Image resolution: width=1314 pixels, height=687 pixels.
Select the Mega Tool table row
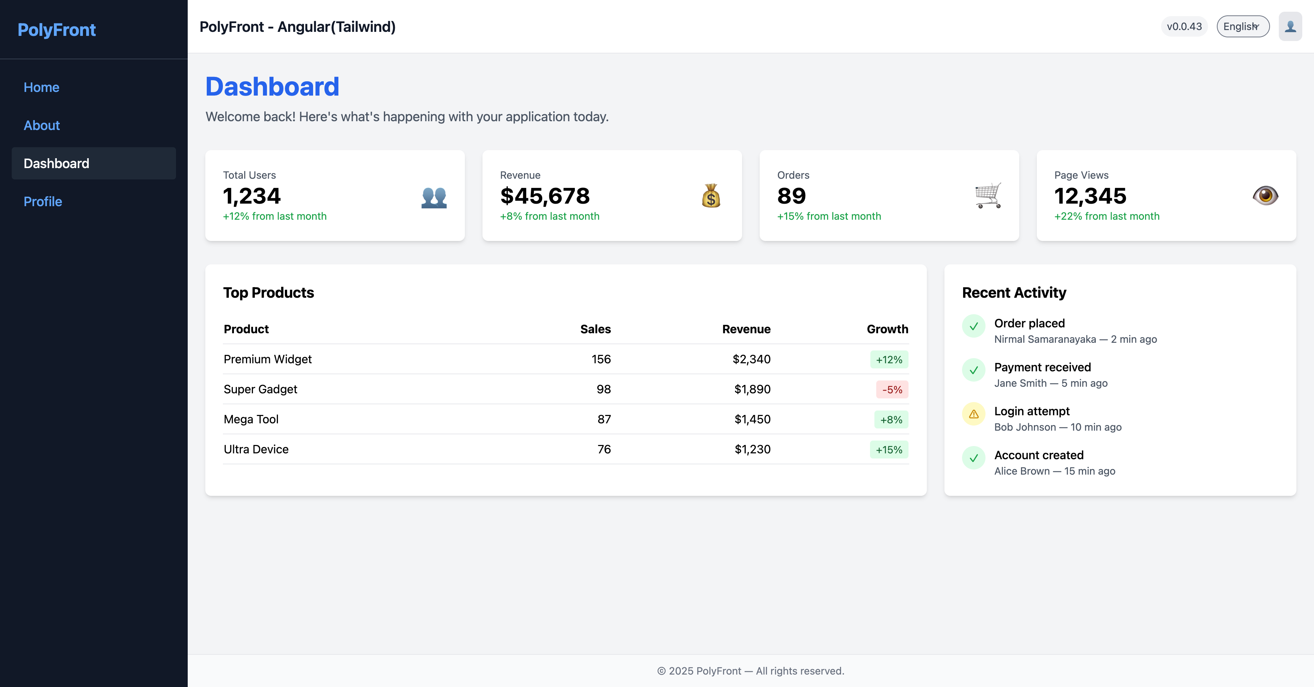pos(565,419)
